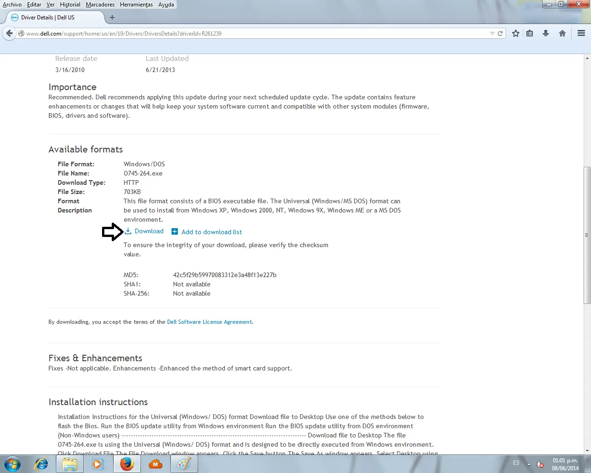This screenshot has width=591, height=473.
Task: Switch to Firefox on the taskbar
Action: (x=127, y=464)
